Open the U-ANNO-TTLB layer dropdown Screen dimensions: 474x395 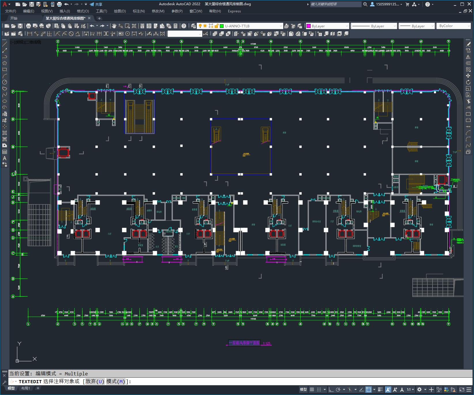tap(240, 26)
